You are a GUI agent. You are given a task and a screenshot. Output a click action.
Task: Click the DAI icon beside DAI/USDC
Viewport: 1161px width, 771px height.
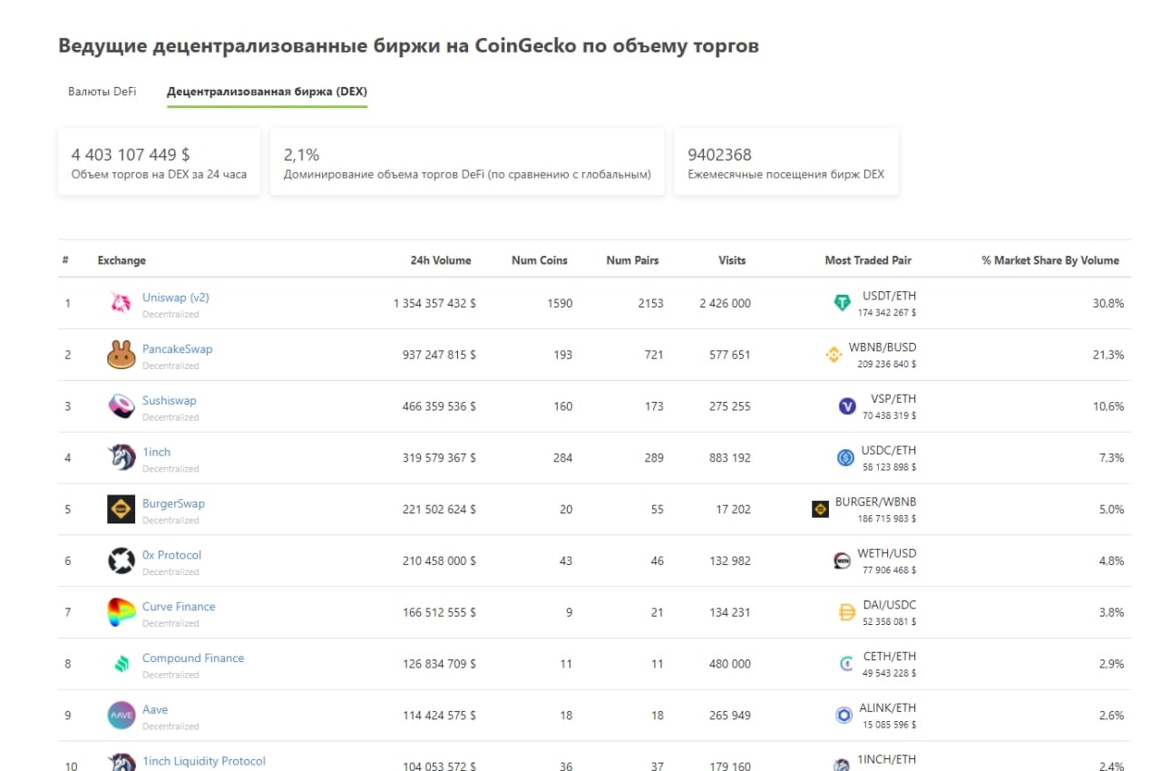click(847, 613)
